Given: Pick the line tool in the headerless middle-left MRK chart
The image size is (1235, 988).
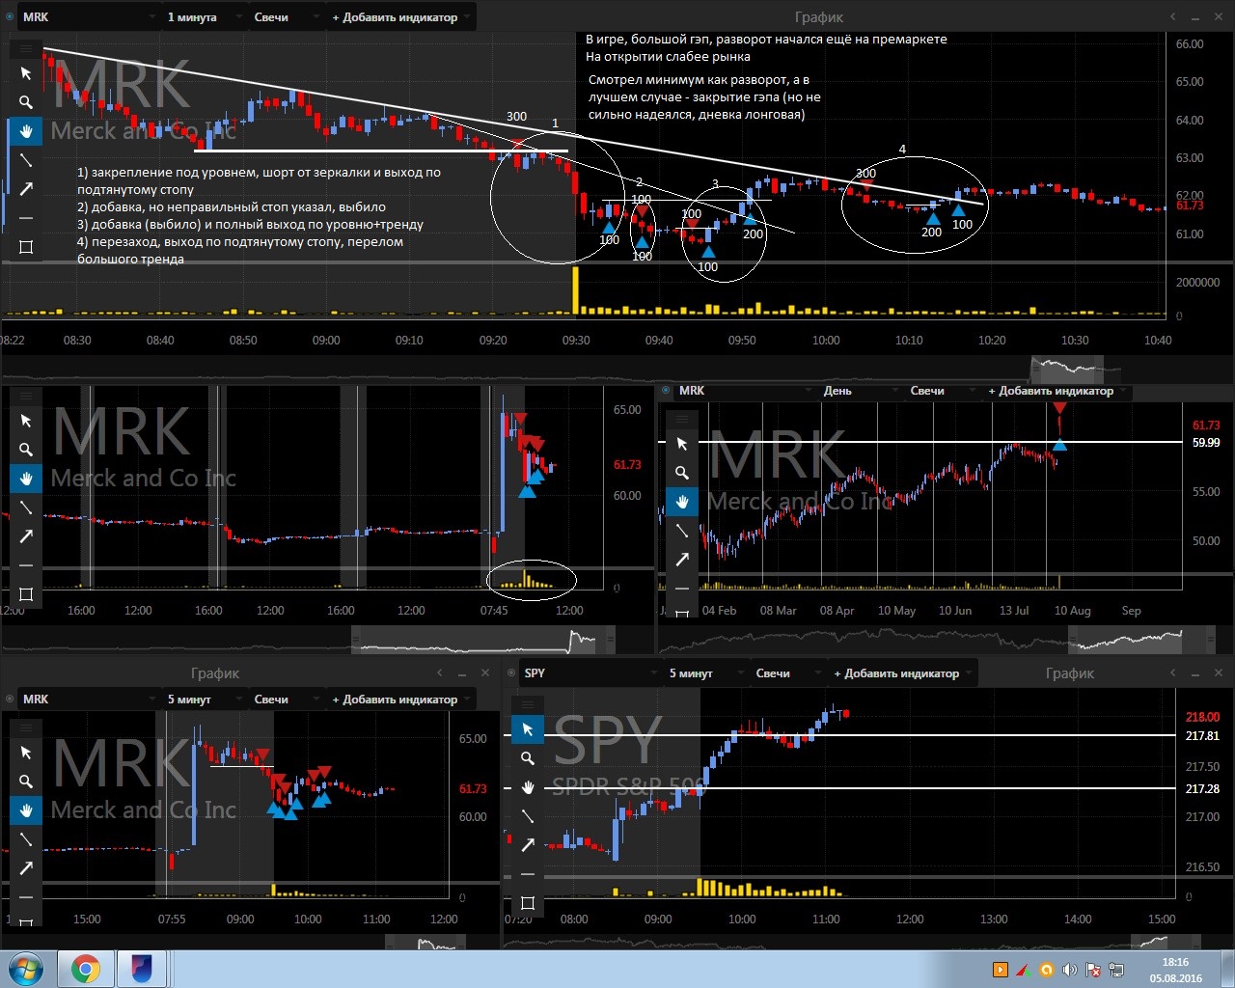Looking at the screenshot, I should pyautogui.click(x=26, y=508).
